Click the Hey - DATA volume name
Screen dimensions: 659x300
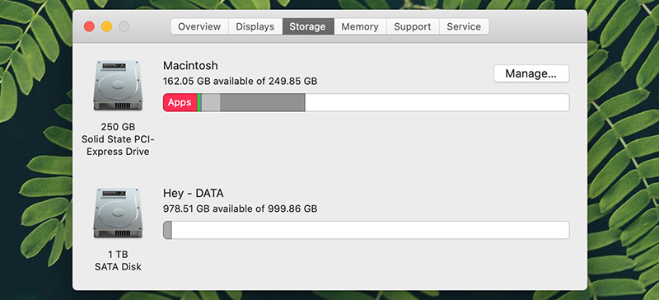[194, 194]
